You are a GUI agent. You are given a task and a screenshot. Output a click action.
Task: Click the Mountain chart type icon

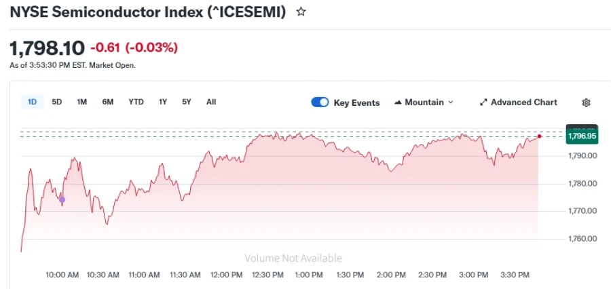(x=398, y=102)
